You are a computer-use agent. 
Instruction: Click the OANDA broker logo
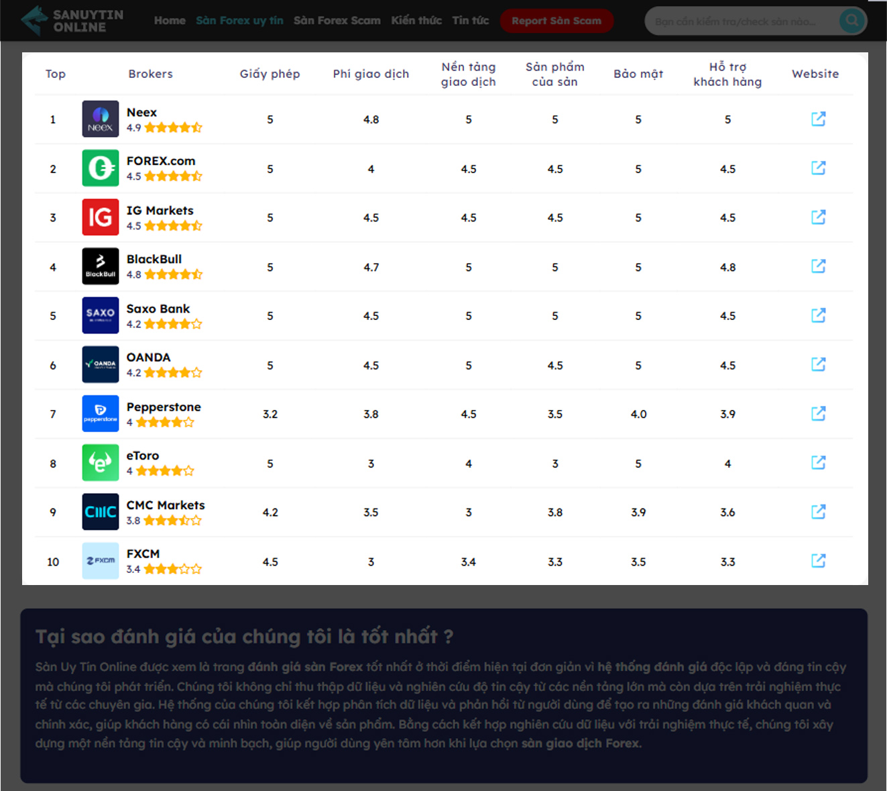[101, 364]
